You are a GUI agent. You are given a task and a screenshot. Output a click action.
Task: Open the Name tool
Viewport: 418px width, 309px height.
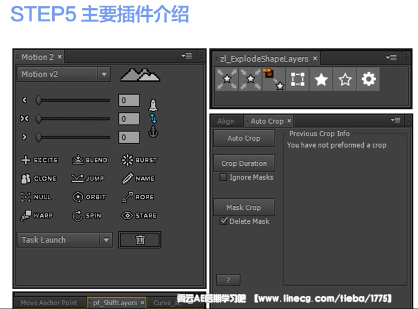138,178
